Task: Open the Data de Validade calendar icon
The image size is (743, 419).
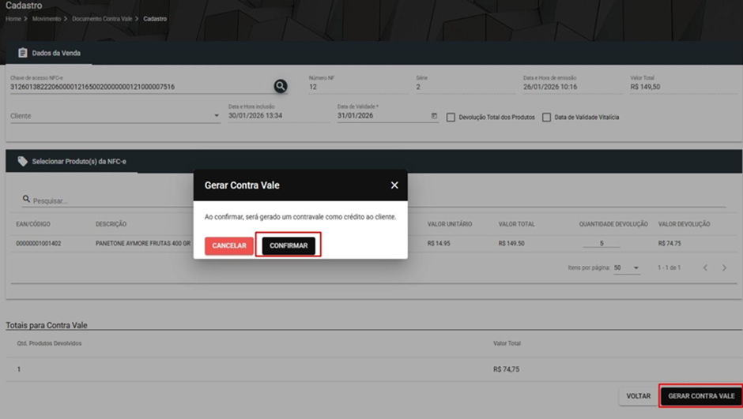Action: pyautogui.click(x=434, y=116)
